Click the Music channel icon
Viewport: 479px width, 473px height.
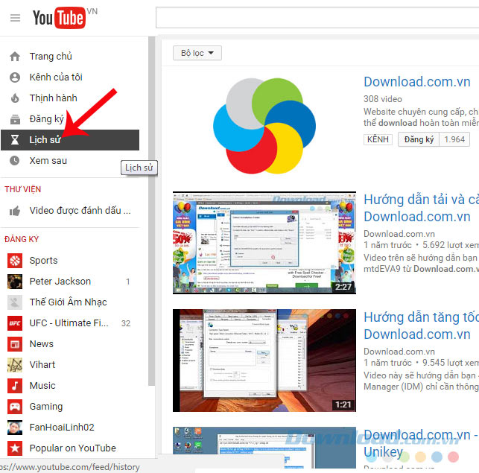click(x=15, y=386)
